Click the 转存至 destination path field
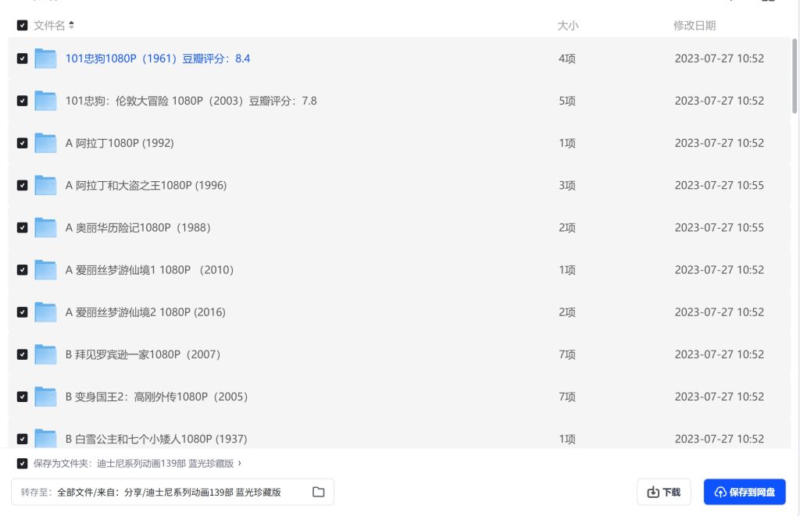The width and height of the screenshot is (800, 516). coord(173,492)
